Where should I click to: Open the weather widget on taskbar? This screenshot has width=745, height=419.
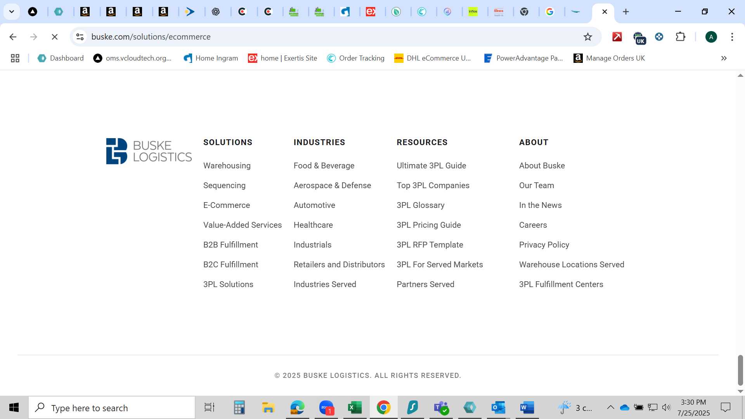(x=575, y=407)
